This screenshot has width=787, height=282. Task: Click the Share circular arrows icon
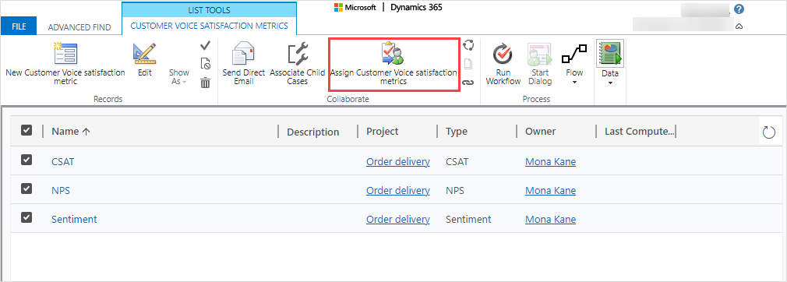(468, 46)
